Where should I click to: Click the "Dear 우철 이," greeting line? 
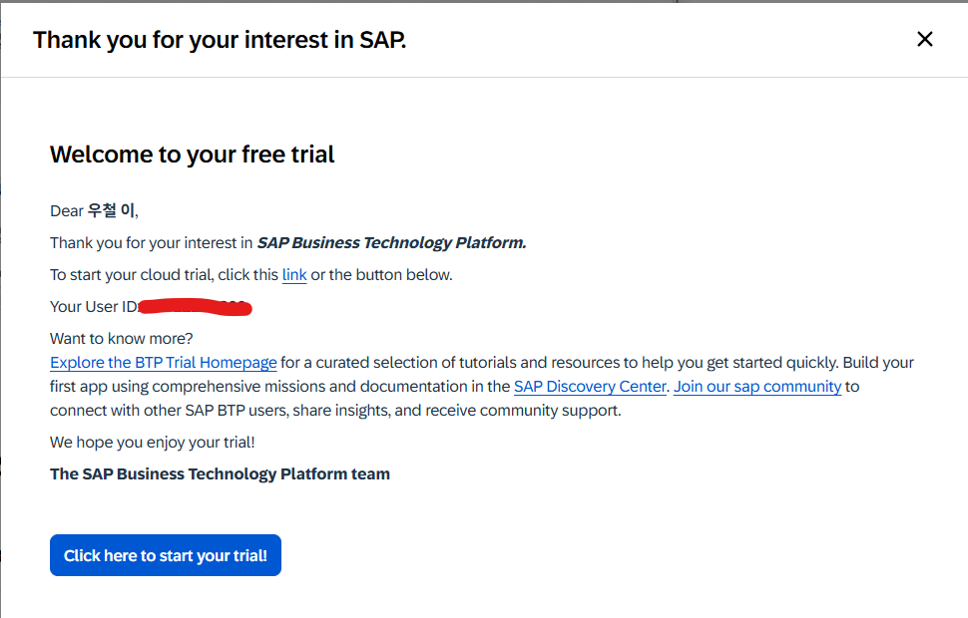95,211
